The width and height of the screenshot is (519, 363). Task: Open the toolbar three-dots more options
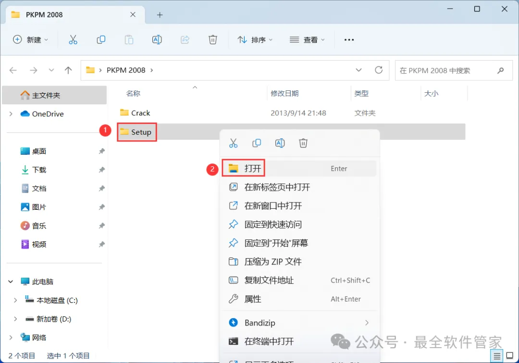coord(349,40)
